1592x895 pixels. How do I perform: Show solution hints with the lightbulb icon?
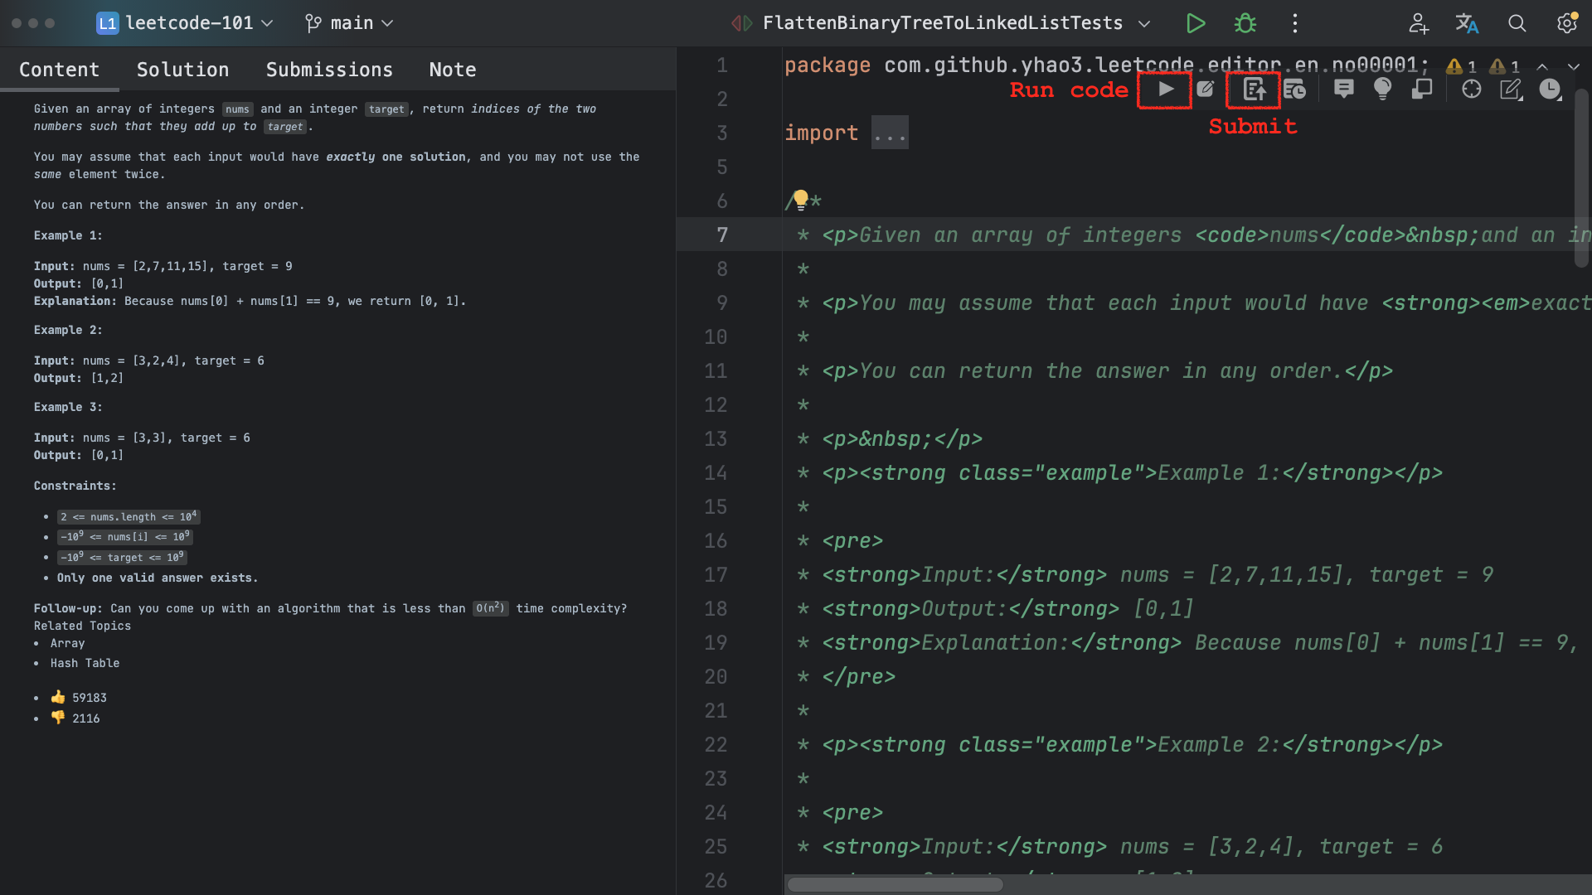[x=1382, y=89]
